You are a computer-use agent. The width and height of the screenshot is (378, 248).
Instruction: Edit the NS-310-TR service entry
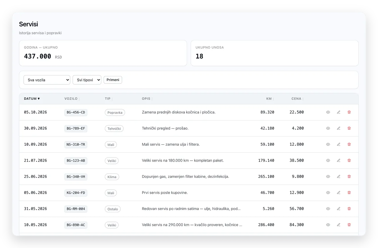338,144
